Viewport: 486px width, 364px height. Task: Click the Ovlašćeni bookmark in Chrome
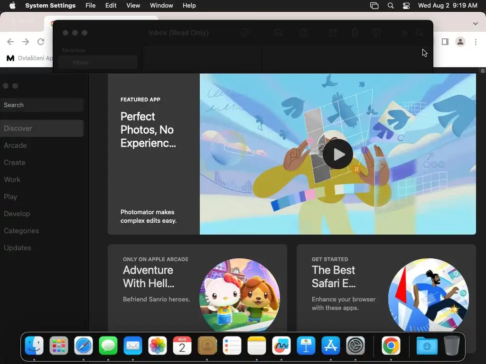click(29, 58)
